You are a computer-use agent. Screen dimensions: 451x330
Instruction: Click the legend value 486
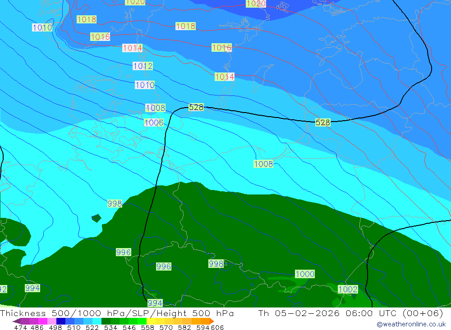coord(37,327)
